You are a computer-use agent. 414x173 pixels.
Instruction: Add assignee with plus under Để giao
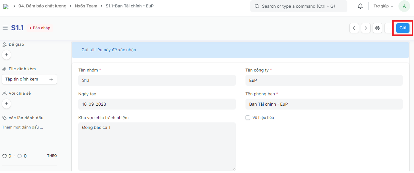pyautogui.click(x=6, y=55)
